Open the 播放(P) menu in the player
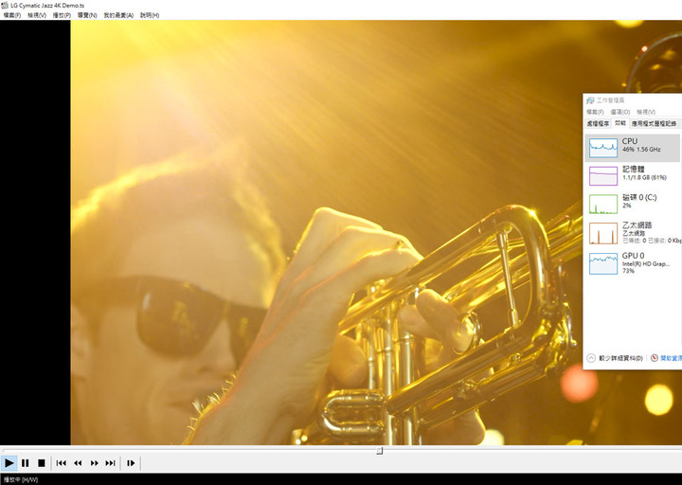Screen dimensions: 682x485 [62, 15]
